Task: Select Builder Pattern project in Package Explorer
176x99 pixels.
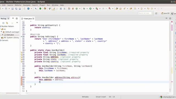Action: pyautogui.click(x=8, y=26)
